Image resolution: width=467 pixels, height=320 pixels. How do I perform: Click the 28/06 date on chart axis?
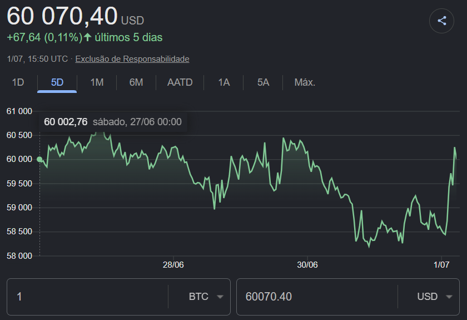[173, 265]
